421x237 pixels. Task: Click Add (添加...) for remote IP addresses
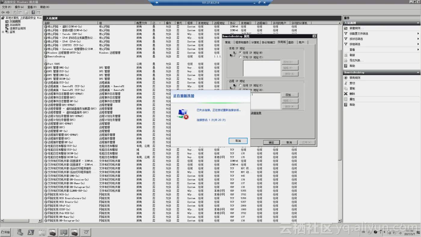[290, 95]
